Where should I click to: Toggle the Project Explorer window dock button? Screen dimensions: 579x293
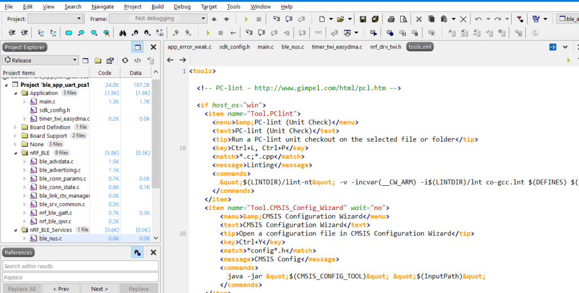click(137, 47)
